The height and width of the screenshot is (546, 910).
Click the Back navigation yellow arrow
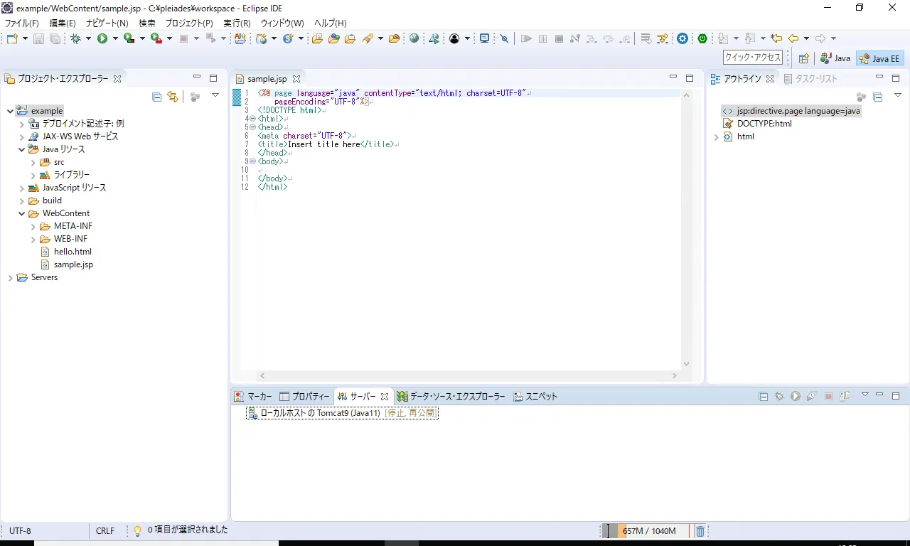[793, 38]
